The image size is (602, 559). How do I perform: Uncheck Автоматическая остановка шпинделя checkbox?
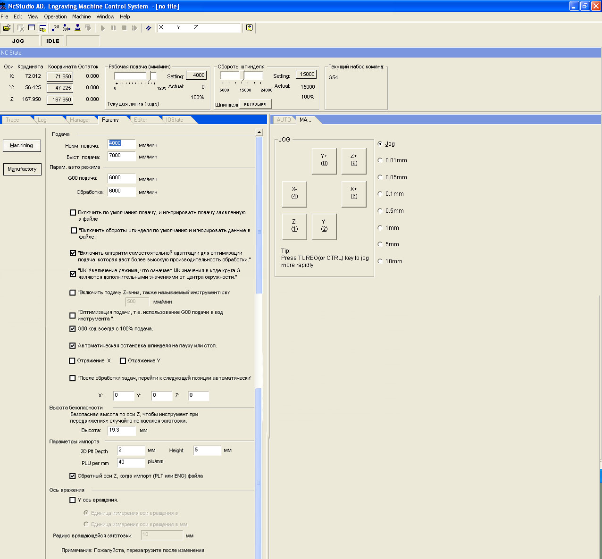click(73, 346)
